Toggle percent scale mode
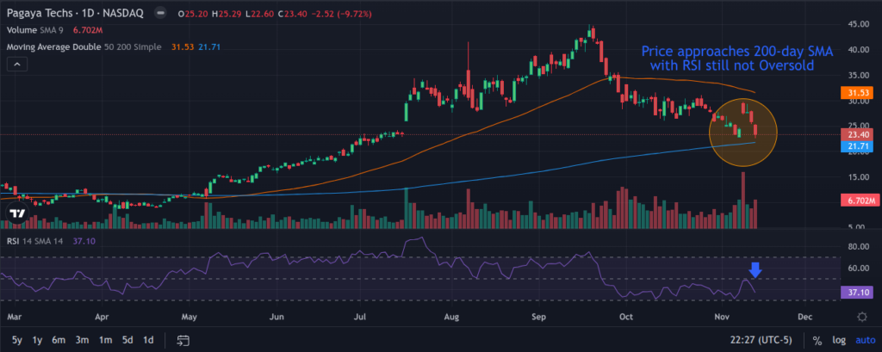The width and height of the screenshot is (882, 352). [x=817, y=339]
